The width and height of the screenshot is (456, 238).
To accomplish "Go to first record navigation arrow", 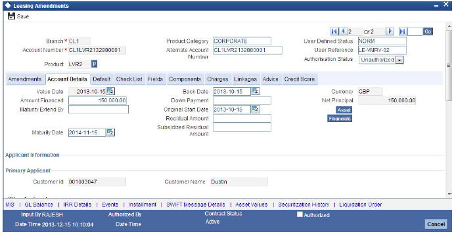I will 334,31.
